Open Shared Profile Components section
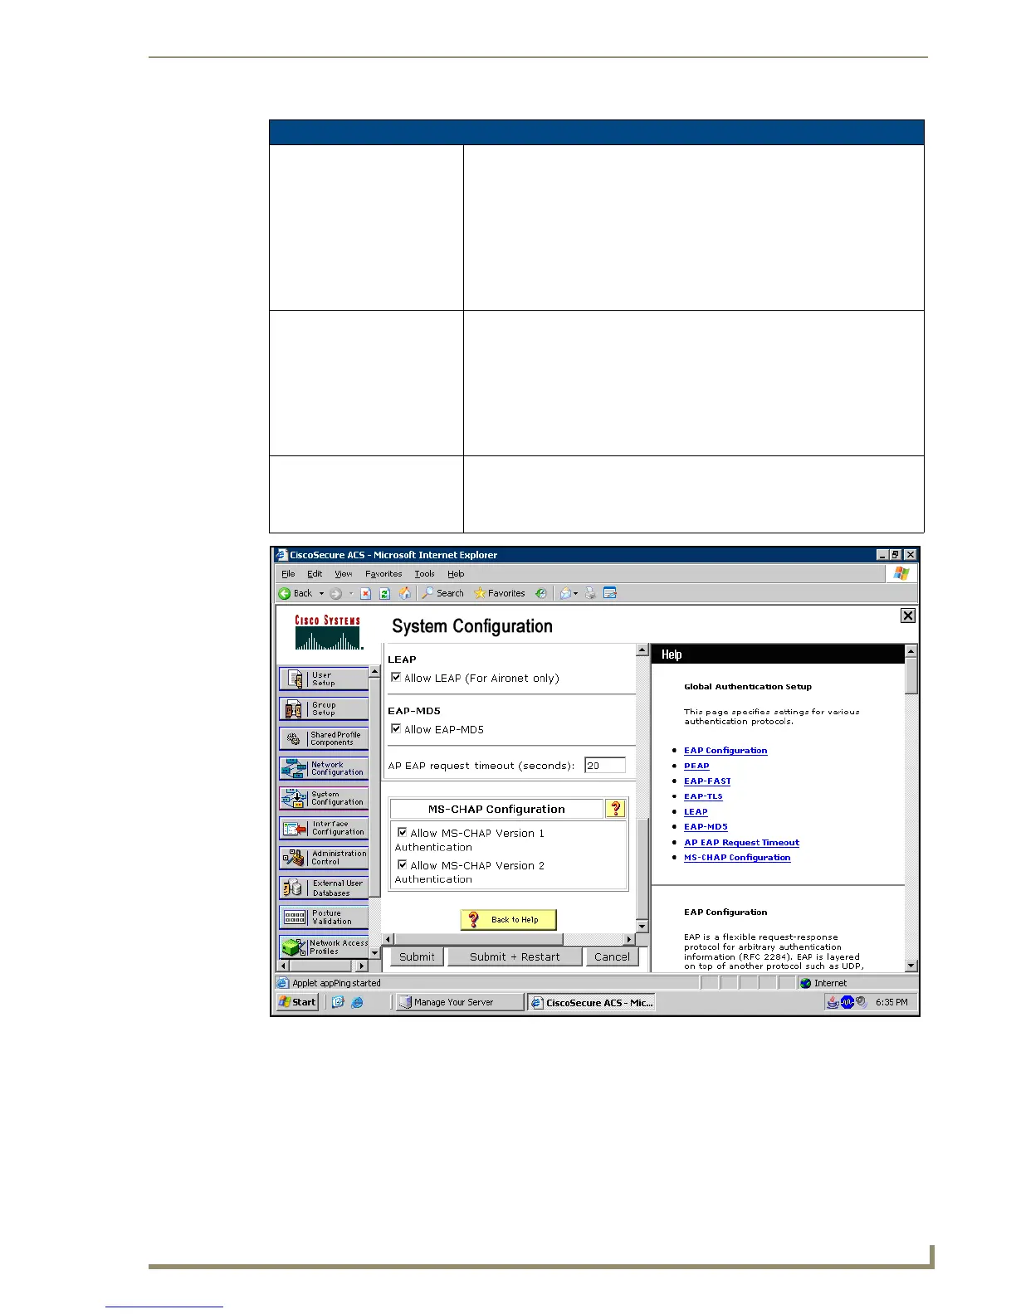Viewport: 1016px width, 1314px height. point(324,738)
